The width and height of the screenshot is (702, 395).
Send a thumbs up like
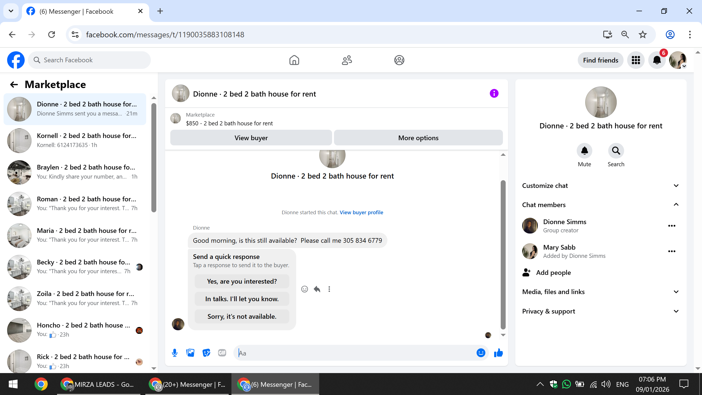tap(498, 353)
